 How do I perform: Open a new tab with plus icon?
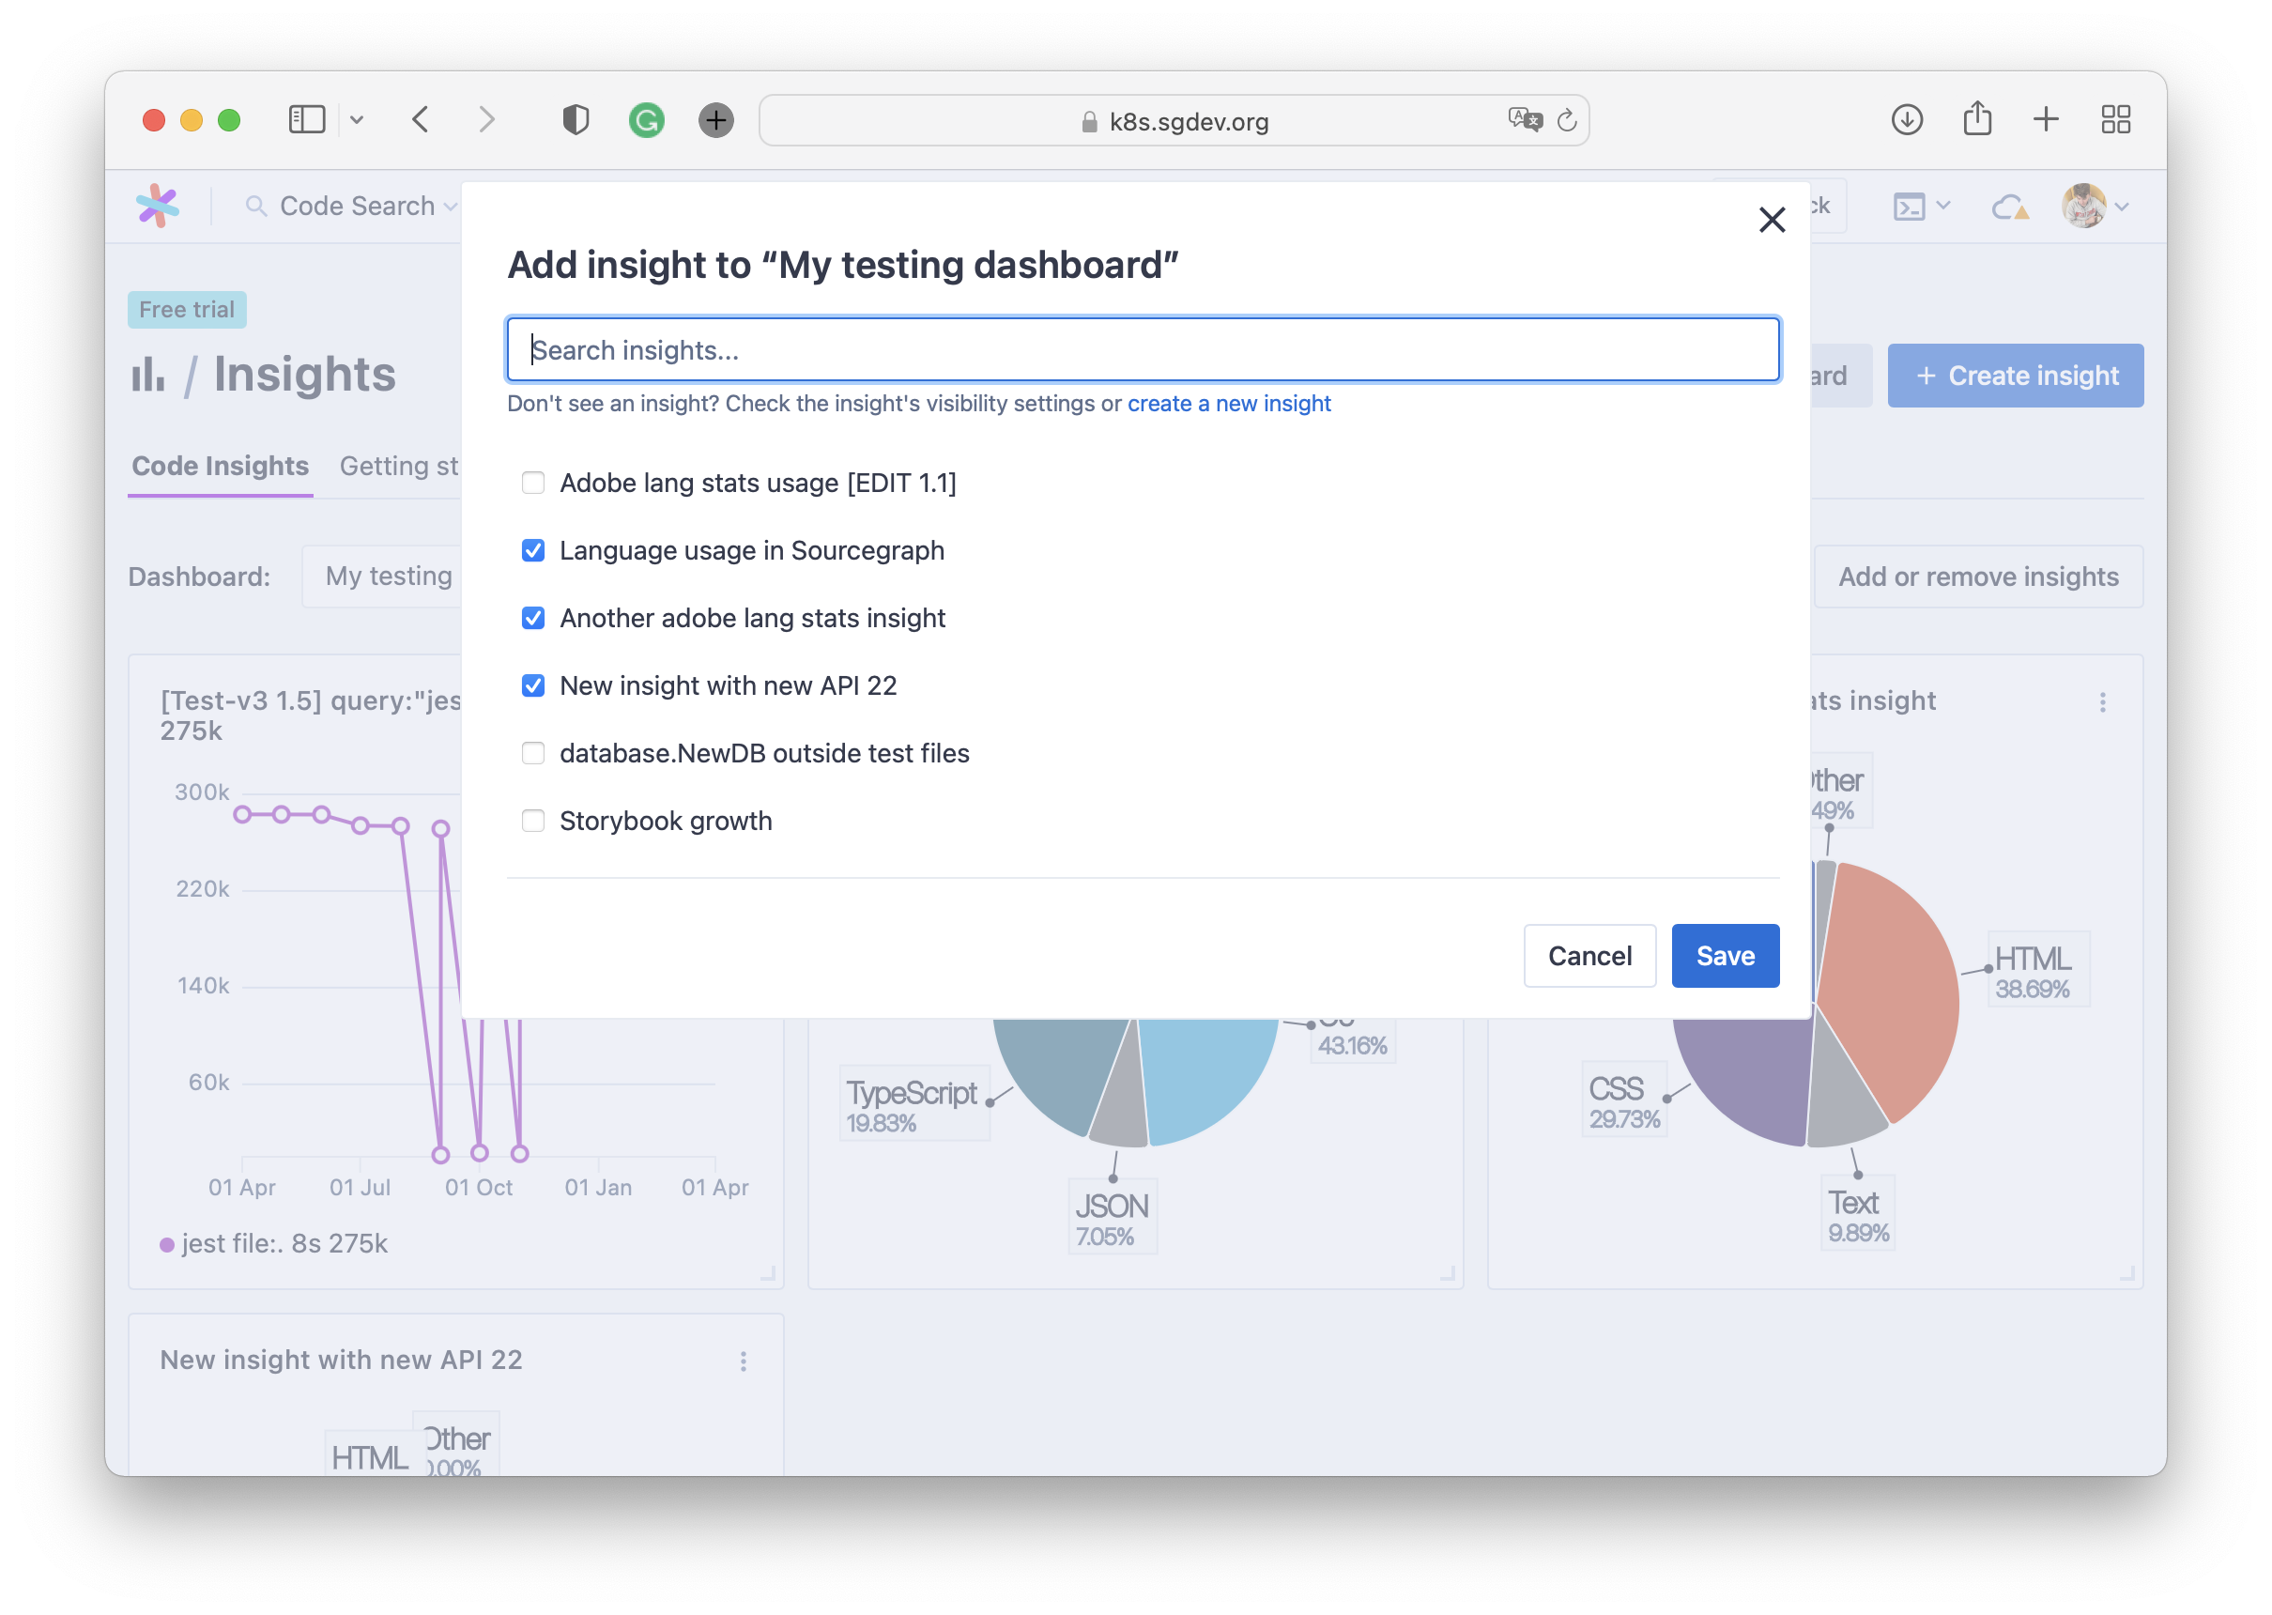[x=2046, y=120]
